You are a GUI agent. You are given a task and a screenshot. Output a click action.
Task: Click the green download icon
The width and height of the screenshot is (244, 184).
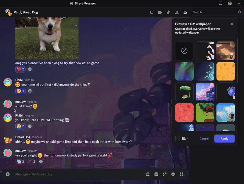(x=239, y=3)
